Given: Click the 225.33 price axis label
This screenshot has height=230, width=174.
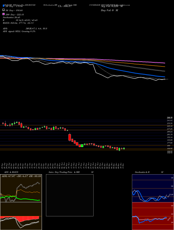Looking at the screenshot, I should (x=170, y=126).
